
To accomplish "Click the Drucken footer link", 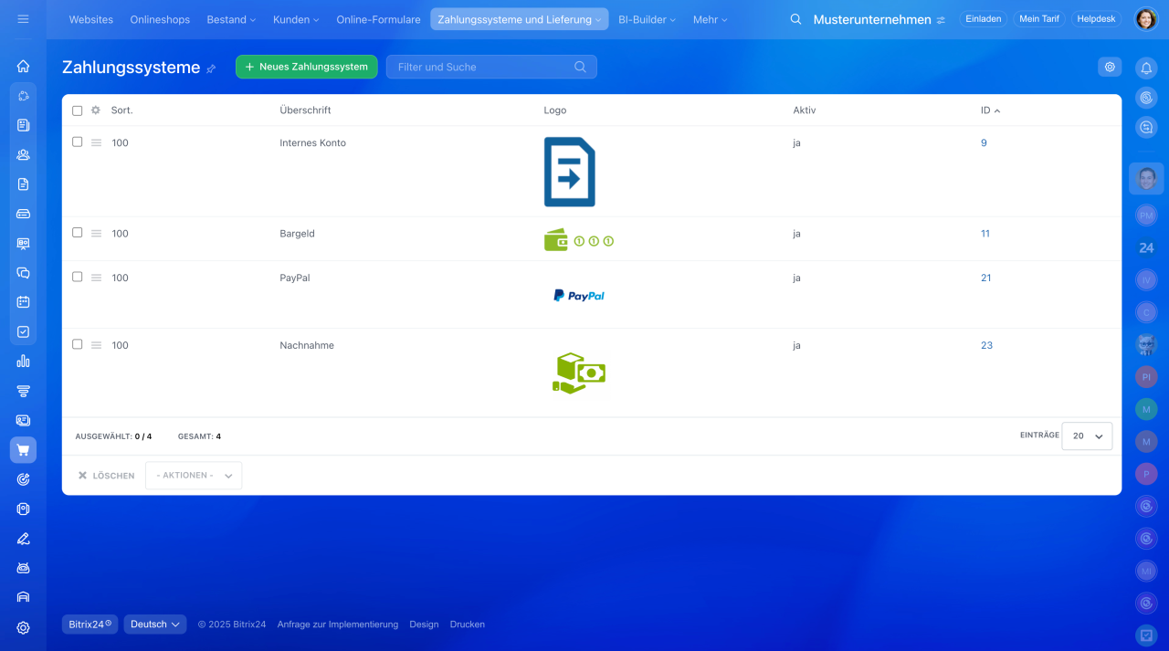I will (x=468, y=625).
